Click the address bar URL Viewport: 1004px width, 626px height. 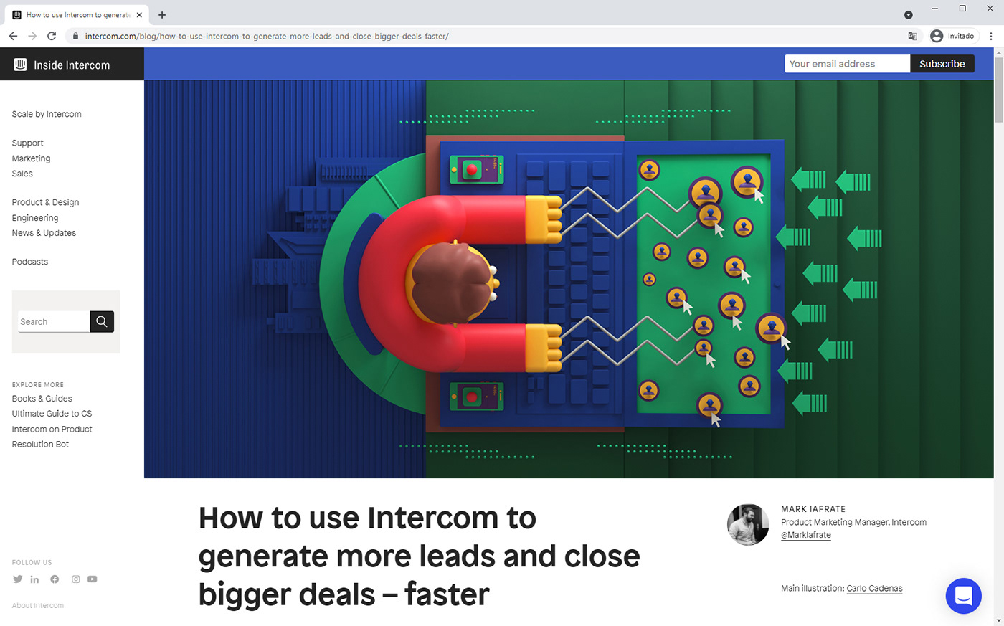[267, 36]
